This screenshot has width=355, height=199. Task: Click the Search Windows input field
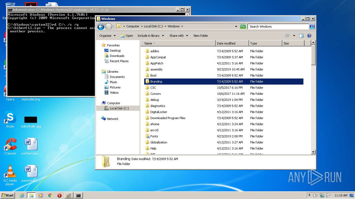pos(278,27)
